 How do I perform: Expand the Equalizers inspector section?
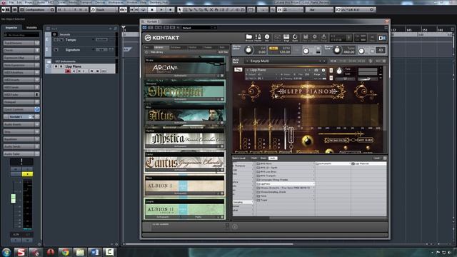21,139
